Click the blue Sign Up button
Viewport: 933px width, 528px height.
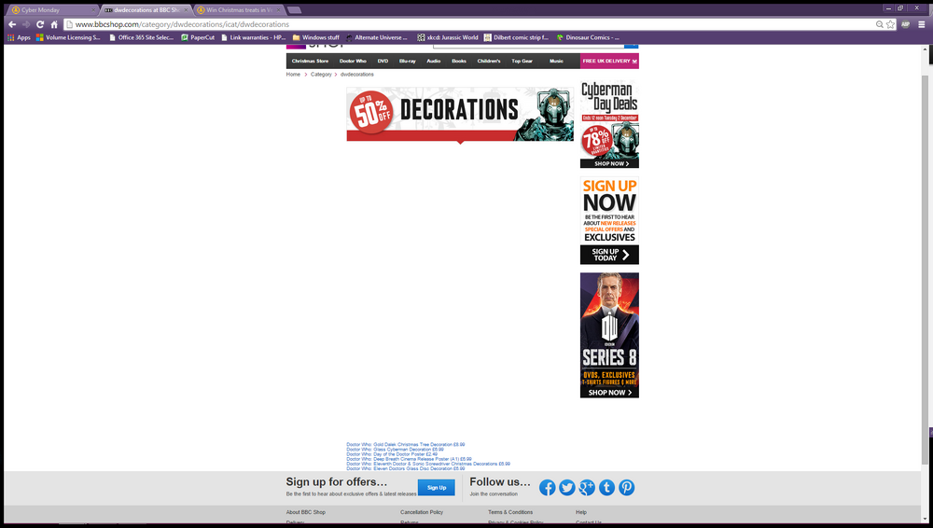click(x=436, y=488)
